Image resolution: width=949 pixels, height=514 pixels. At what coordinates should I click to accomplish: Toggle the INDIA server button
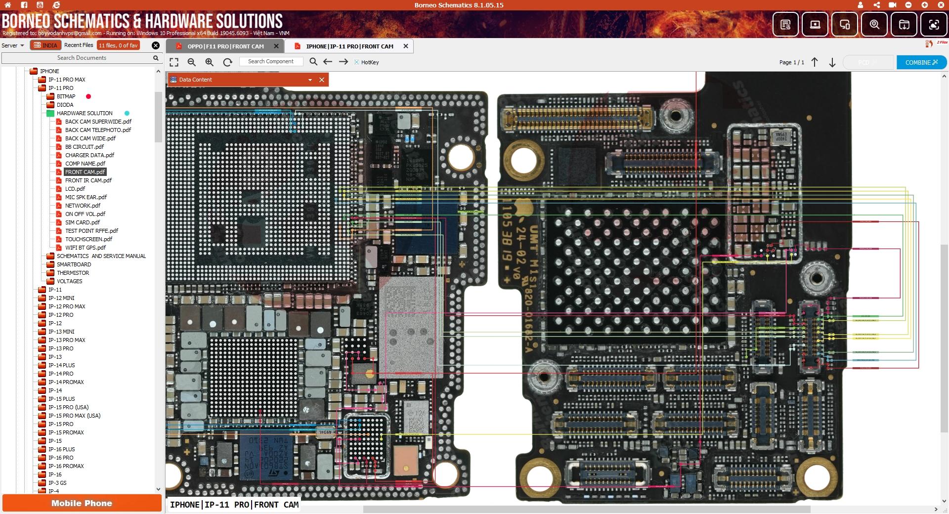pos(45,45)
